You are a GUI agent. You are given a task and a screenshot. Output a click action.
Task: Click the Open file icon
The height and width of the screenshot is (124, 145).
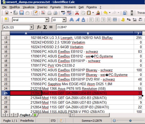pyautogui.click(x=16, y=13)
